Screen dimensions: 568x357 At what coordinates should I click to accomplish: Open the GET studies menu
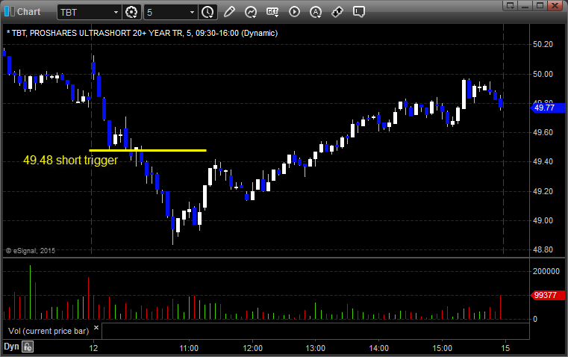(272, 12)
